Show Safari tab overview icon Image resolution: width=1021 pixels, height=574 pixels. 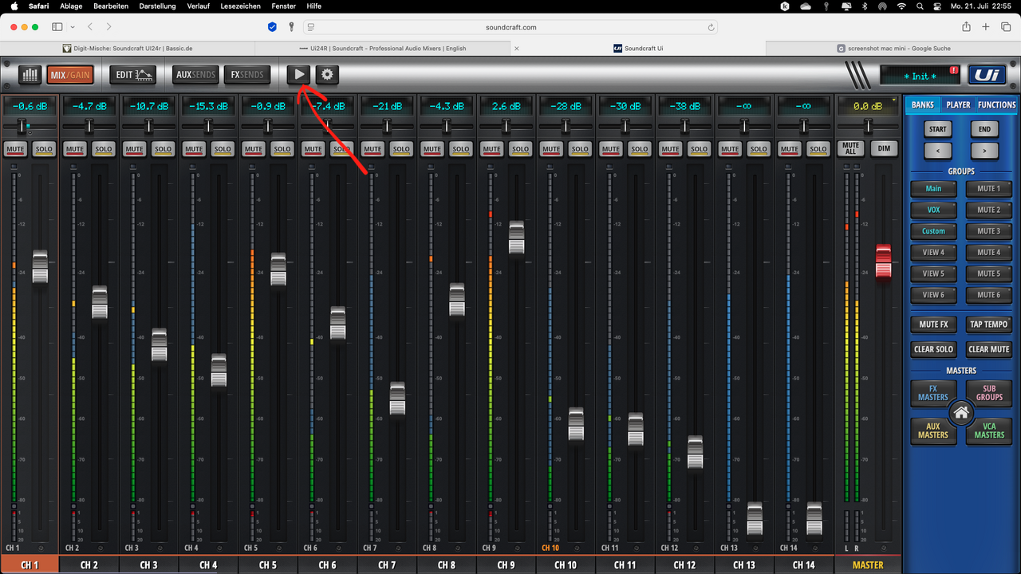coord(1005,26)
